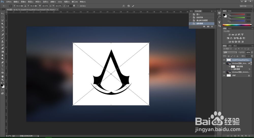Open the layer opacity dropdown arrow
254x138 pixels.
(x=252, y=52)
